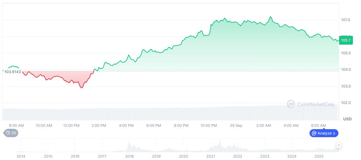Click the chevron arrow on Analyze button
The width and height of the screenshot is (361, 160).
334,133
